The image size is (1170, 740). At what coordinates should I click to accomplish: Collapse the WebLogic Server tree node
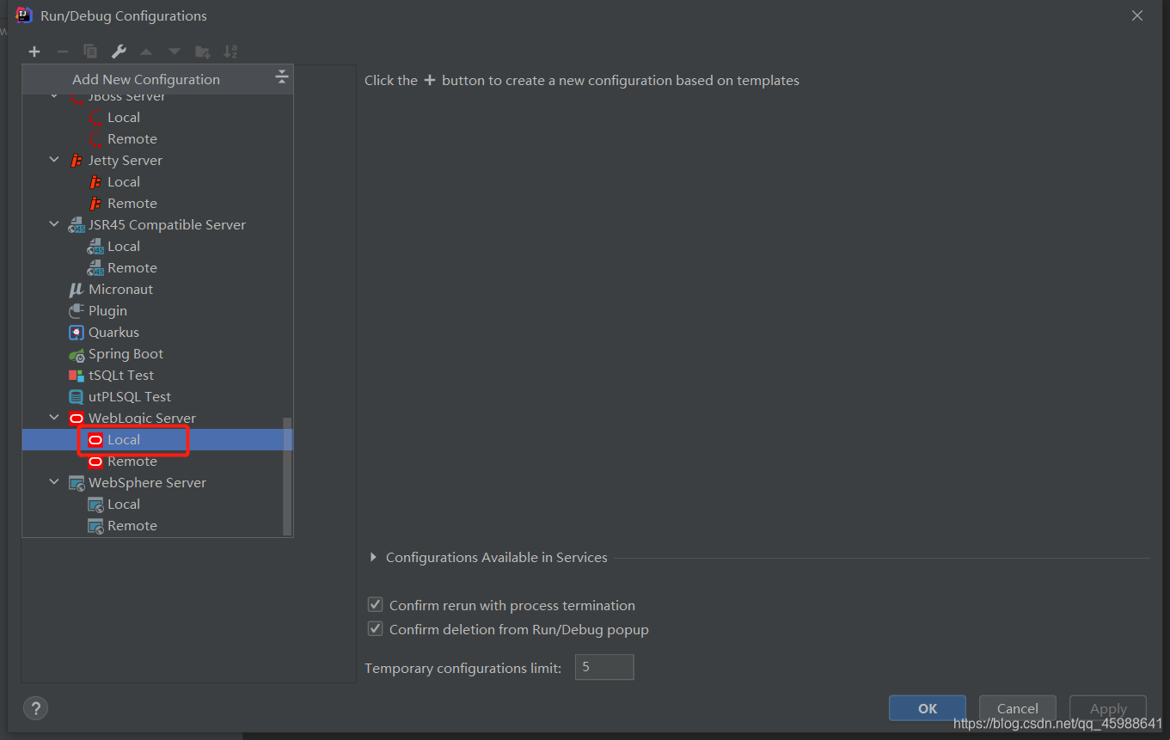tap(54, 418)
